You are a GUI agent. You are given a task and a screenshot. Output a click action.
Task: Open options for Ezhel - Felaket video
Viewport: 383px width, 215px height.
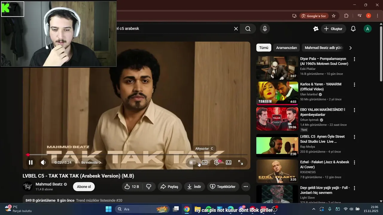pyautogui.click(x=354, y=162)
